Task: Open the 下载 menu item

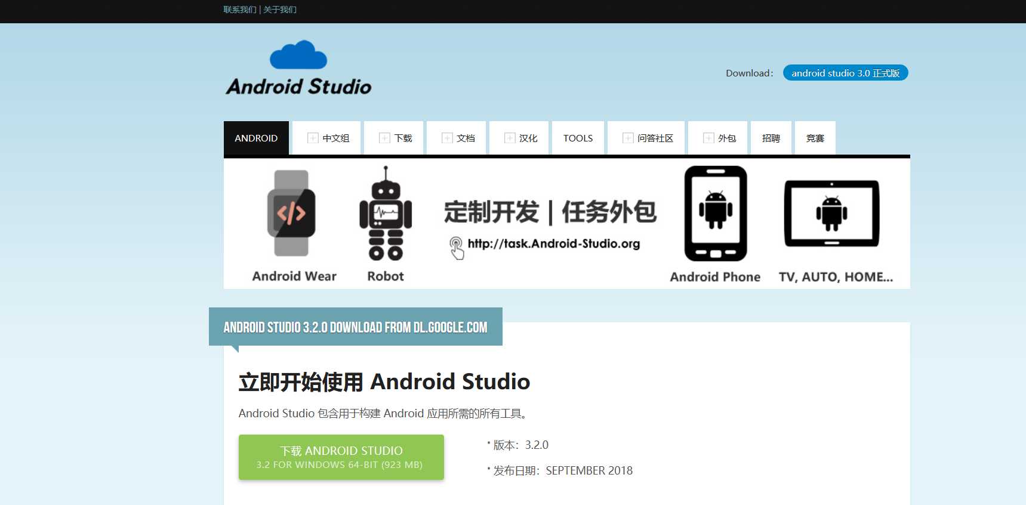Action: pyautogui.click(x=394, y=138)
